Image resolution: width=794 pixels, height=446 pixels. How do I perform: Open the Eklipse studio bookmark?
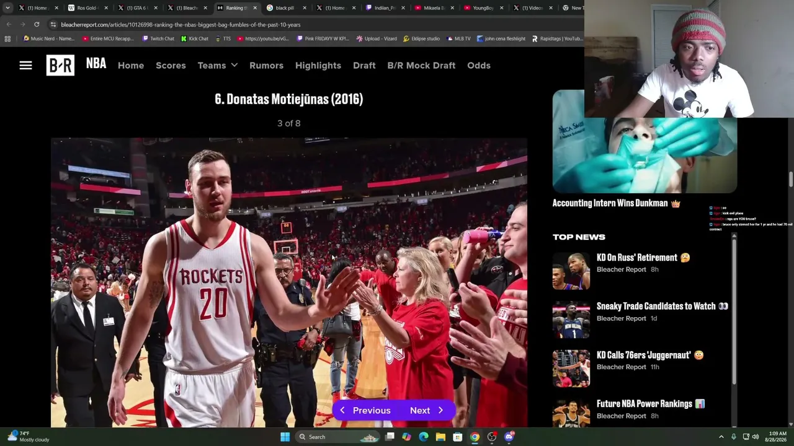click(x=422, y=38)
